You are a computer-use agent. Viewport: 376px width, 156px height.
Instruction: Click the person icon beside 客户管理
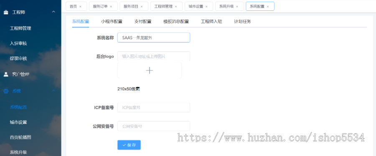coord(6,74)
